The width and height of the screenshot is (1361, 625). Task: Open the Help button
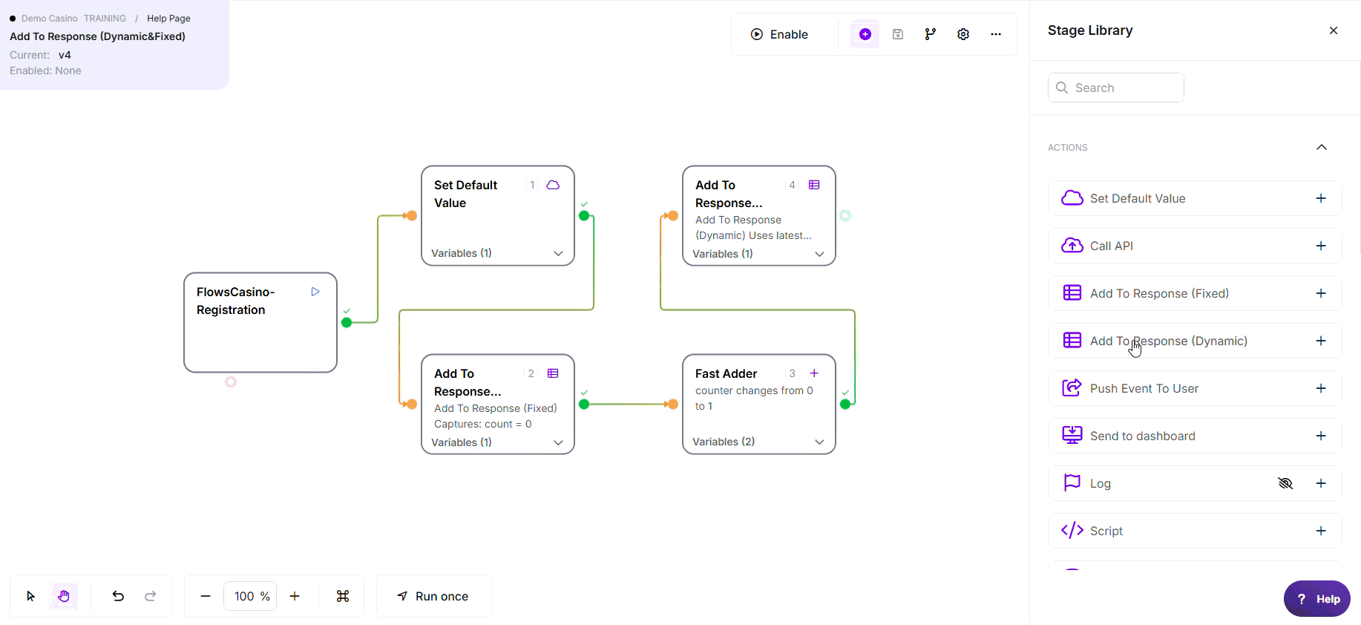pos(1317,599)
